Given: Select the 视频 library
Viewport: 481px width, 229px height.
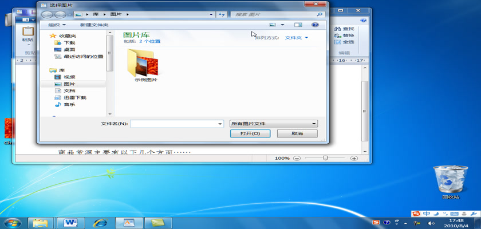Looking at the screenshot, I should pos(69,77).
